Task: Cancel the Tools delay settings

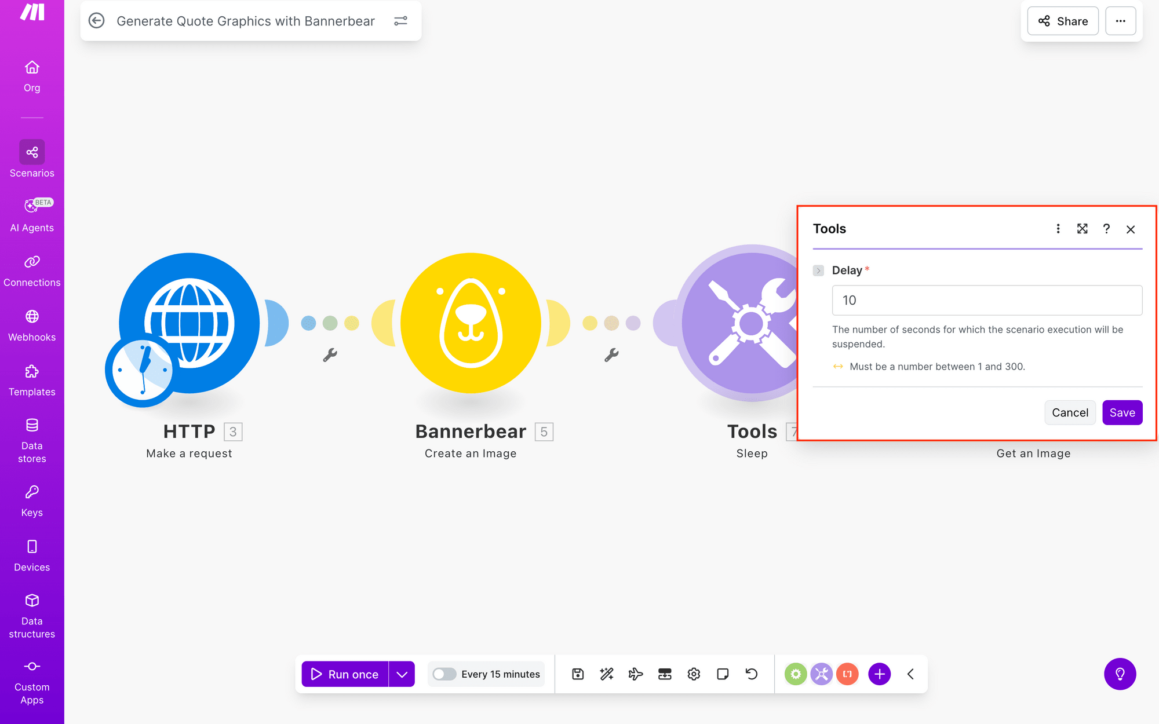Action: pos(1070,412)
